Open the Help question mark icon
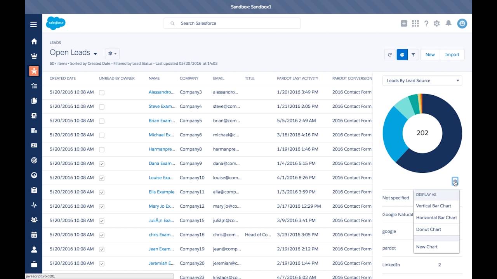Image resolution: width=497 pixels, height=279 pixels. tap(426, 23)
